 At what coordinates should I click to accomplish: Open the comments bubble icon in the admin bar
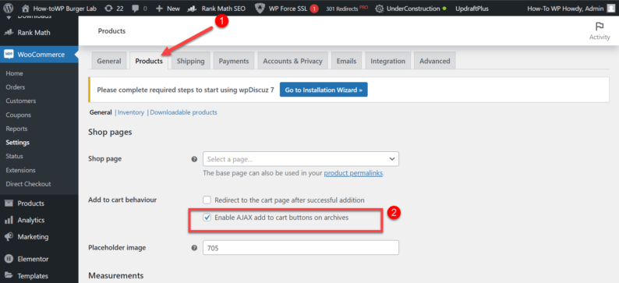136,9
